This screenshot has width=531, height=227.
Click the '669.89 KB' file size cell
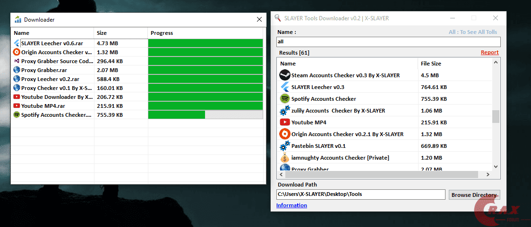point(434,146)
